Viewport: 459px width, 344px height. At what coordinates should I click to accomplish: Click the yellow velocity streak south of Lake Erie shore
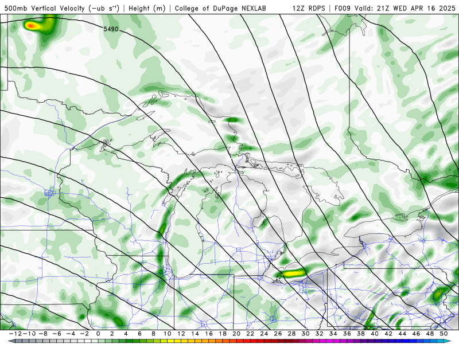click(x=293, y=273)
